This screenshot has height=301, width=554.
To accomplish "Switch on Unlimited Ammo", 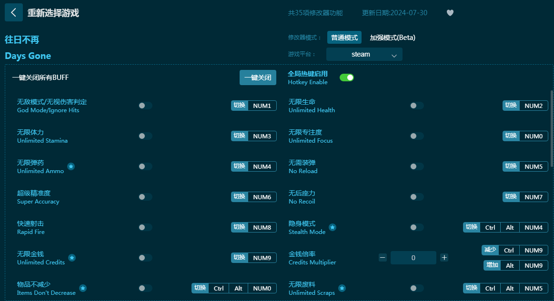I will point(145,166).
